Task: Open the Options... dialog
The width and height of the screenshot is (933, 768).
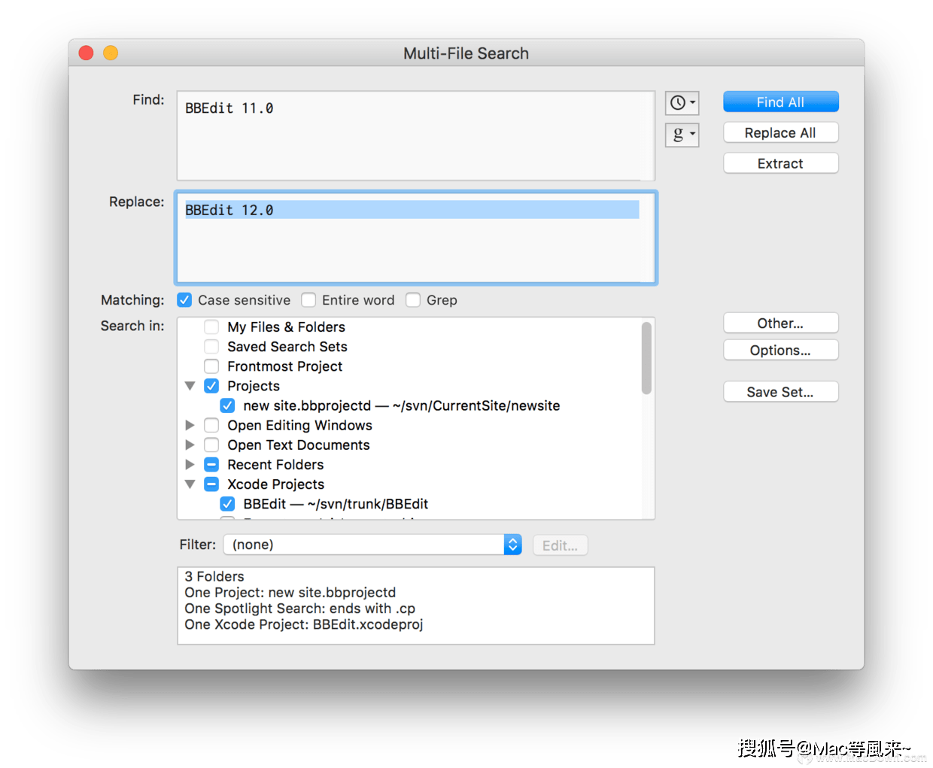Action: [x=780, y=351]
